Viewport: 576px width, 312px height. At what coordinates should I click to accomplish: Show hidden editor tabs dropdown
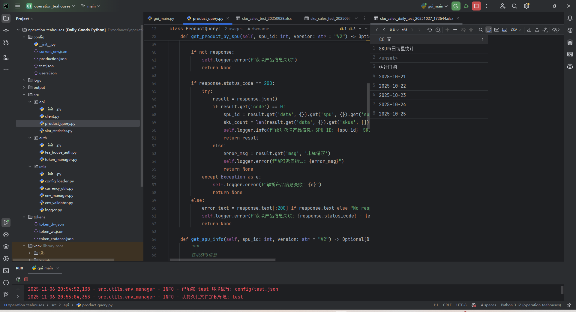pyautogui.click(x=356, y=18)
